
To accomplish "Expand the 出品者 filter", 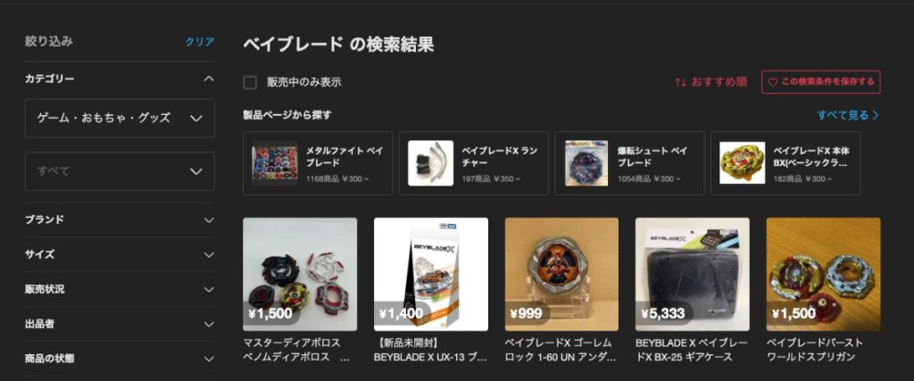I will pyautogui.click(x=120, y=324).
